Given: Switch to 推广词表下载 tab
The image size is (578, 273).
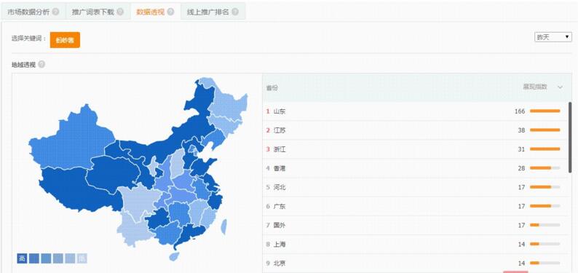Looking at the screenshot, I should coord(93,12).
